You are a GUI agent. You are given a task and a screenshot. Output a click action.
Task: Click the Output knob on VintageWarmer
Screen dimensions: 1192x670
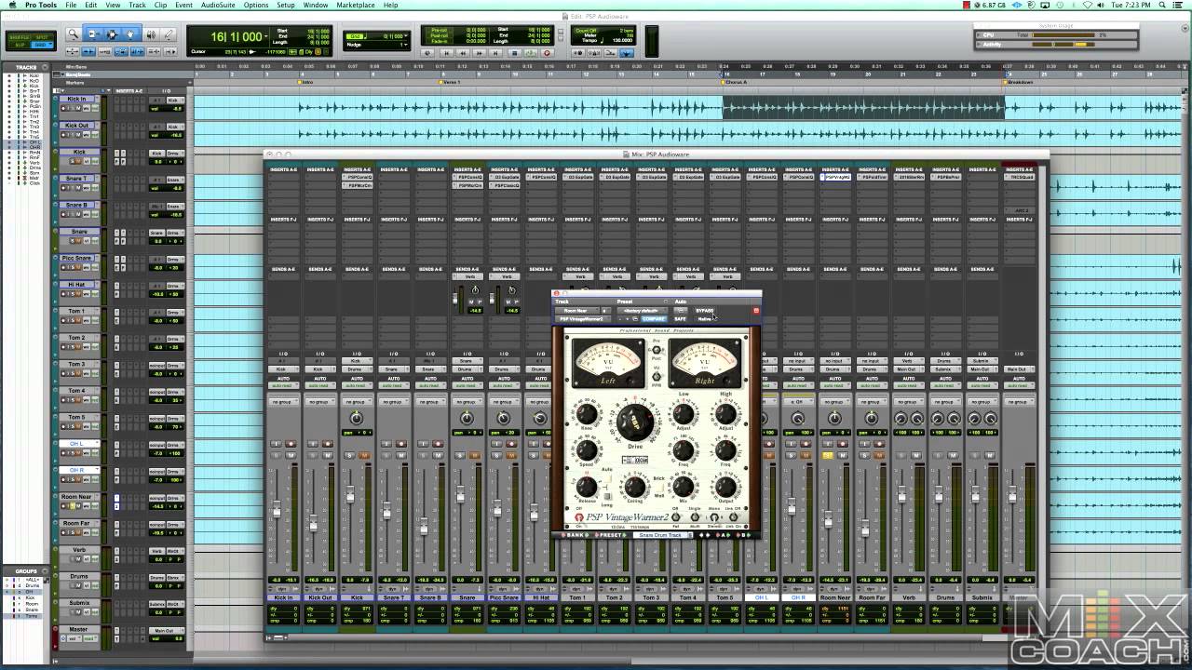(725, 487)
